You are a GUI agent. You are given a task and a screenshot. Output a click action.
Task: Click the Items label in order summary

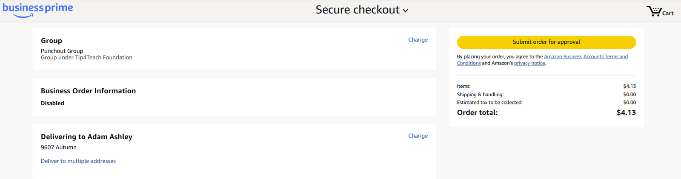(x=464, y=86)
